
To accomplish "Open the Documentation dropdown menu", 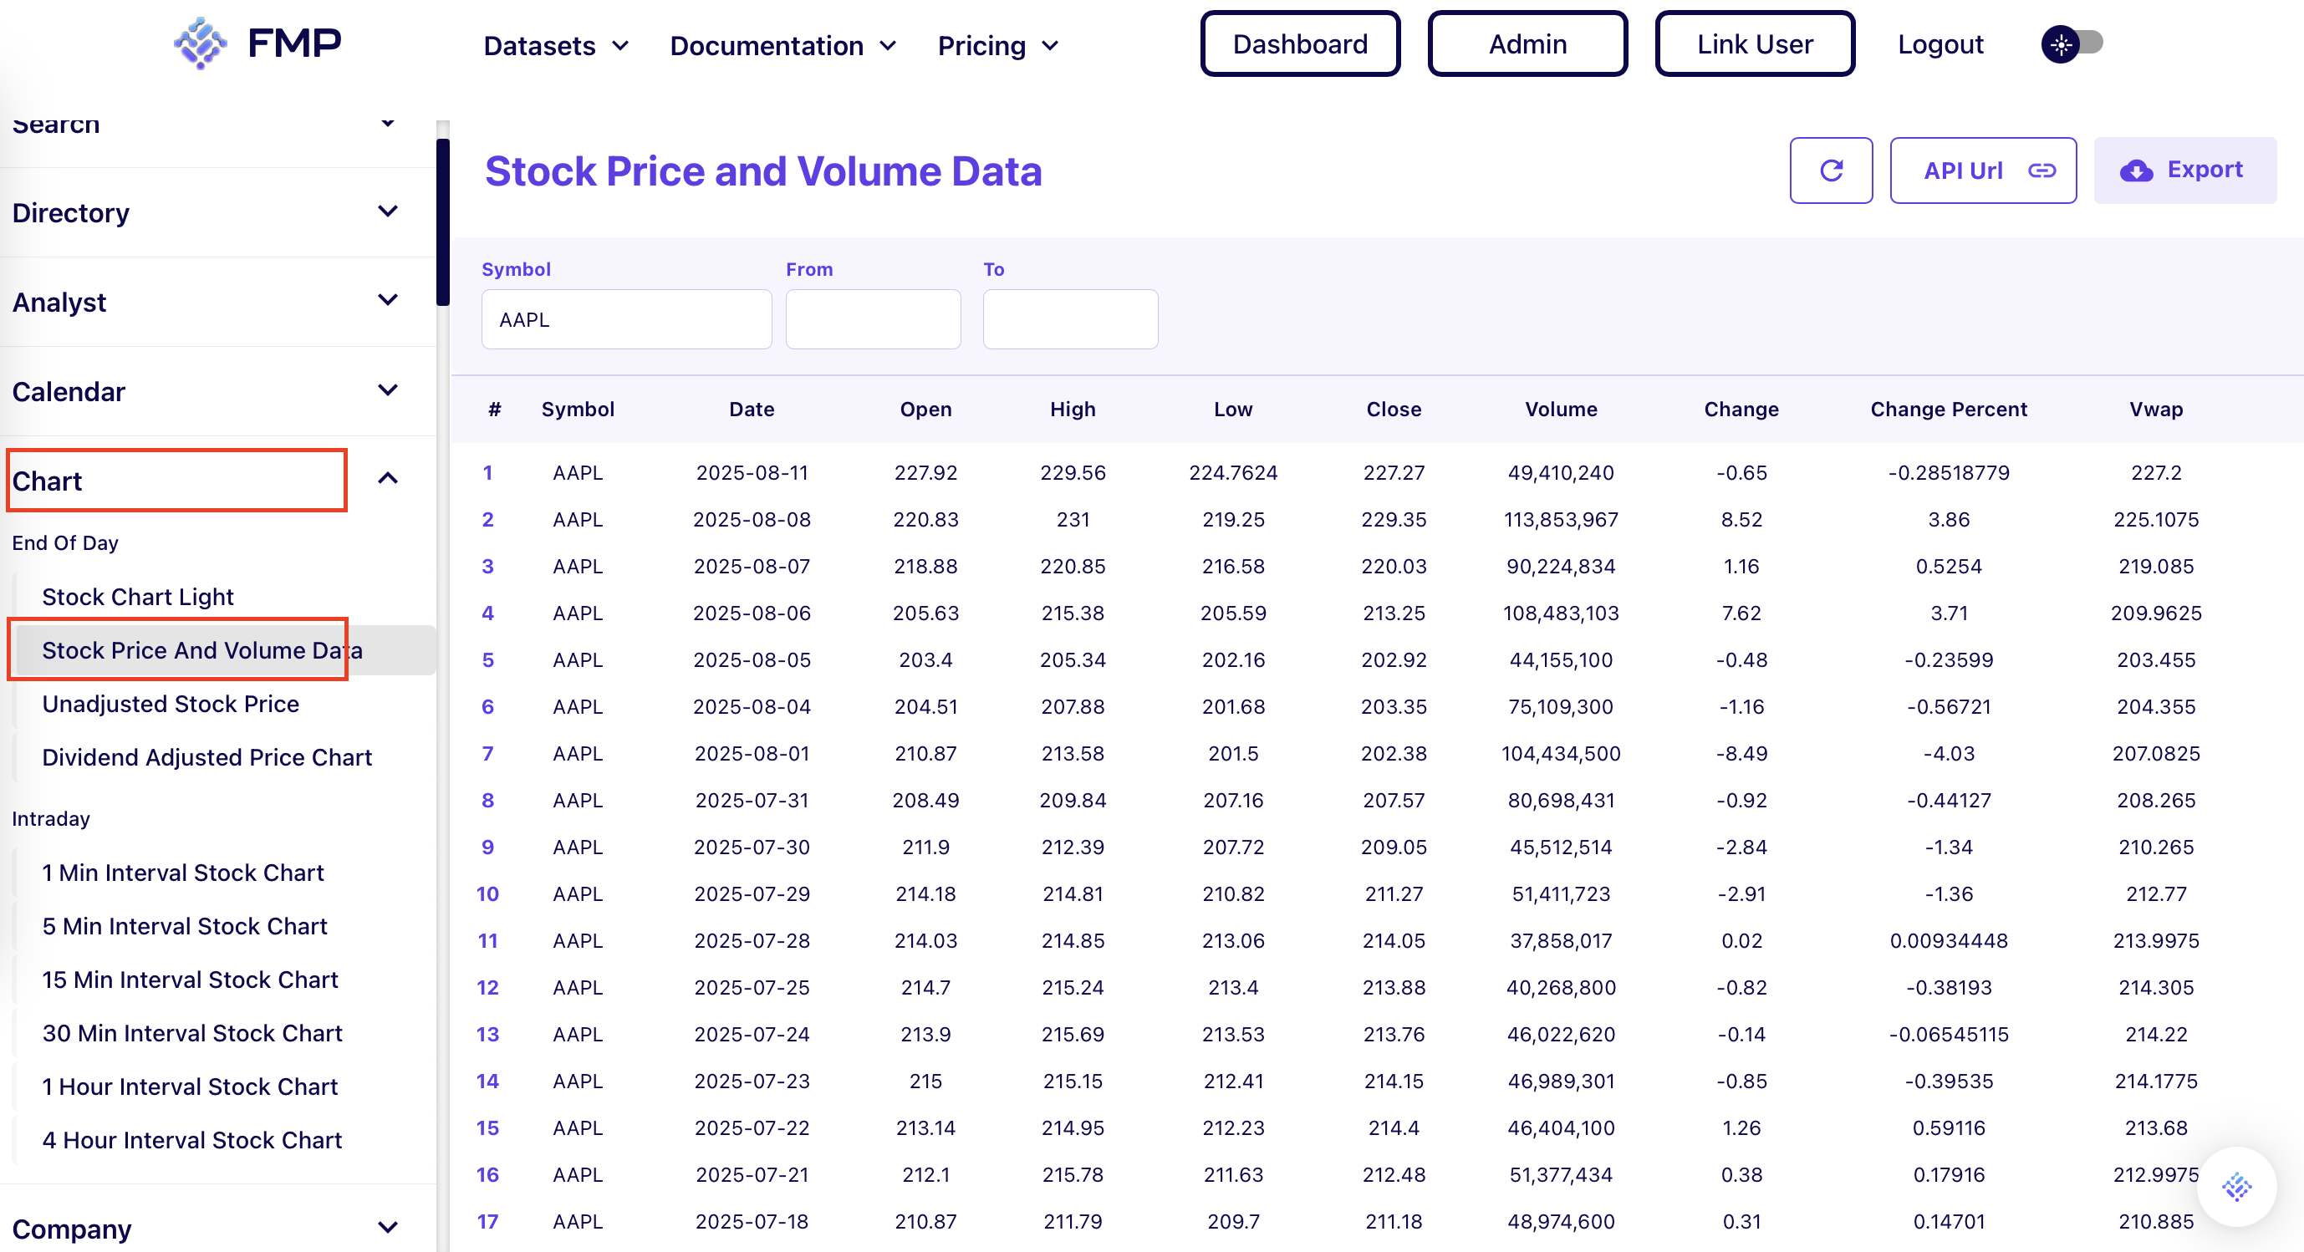I will click(782, 46).
